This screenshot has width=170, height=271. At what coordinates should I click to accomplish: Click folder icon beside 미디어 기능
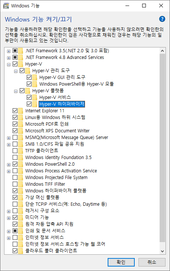click(21, 217)
